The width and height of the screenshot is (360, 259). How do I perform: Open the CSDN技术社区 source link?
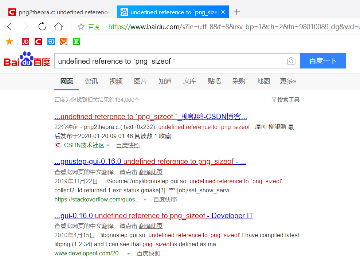click(x=84, y=145)
